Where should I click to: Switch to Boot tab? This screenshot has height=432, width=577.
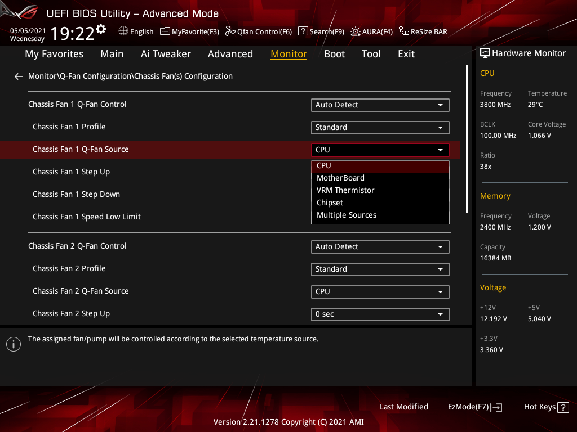[x=335, y=54]
